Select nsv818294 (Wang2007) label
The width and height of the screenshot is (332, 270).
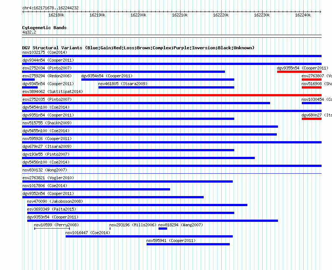(x=181, y=225)
